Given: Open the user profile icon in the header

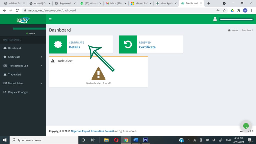Looking at the screenshot, I should tap(215, 19).
